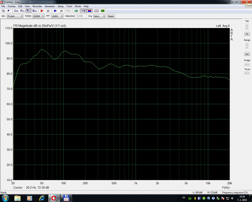Open Internet Explorer from the taskbar
The width and height of the screenshot is (252, 202).
(x=42, y=198)
